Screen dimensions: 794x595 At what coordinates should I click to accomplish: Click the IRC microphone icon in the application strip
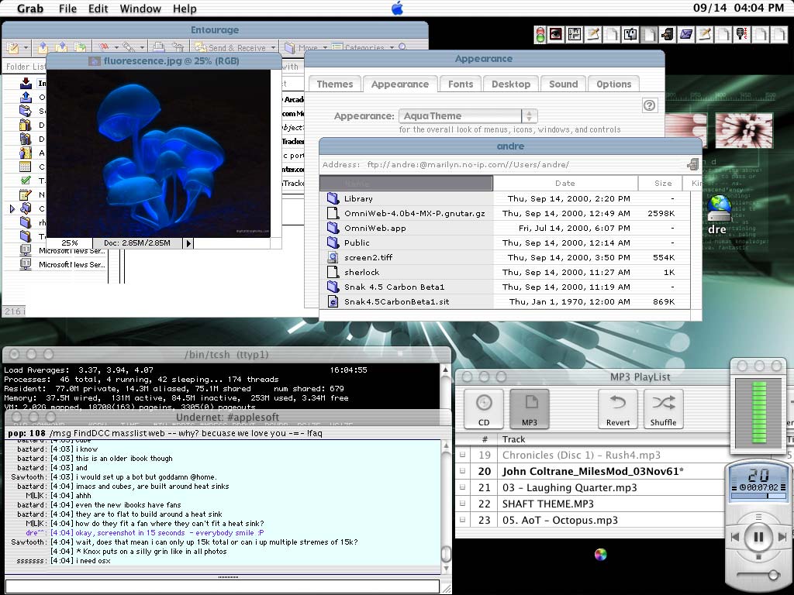742,34
